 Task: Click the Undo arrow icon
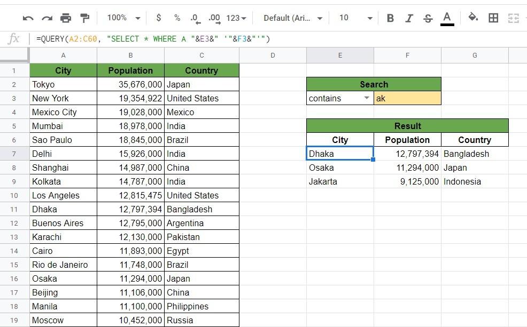28,18
